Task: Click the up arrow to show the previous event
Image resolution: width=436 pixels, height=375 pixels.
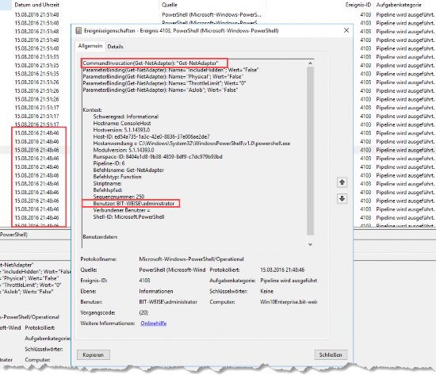Action: (x=342, y=182)
